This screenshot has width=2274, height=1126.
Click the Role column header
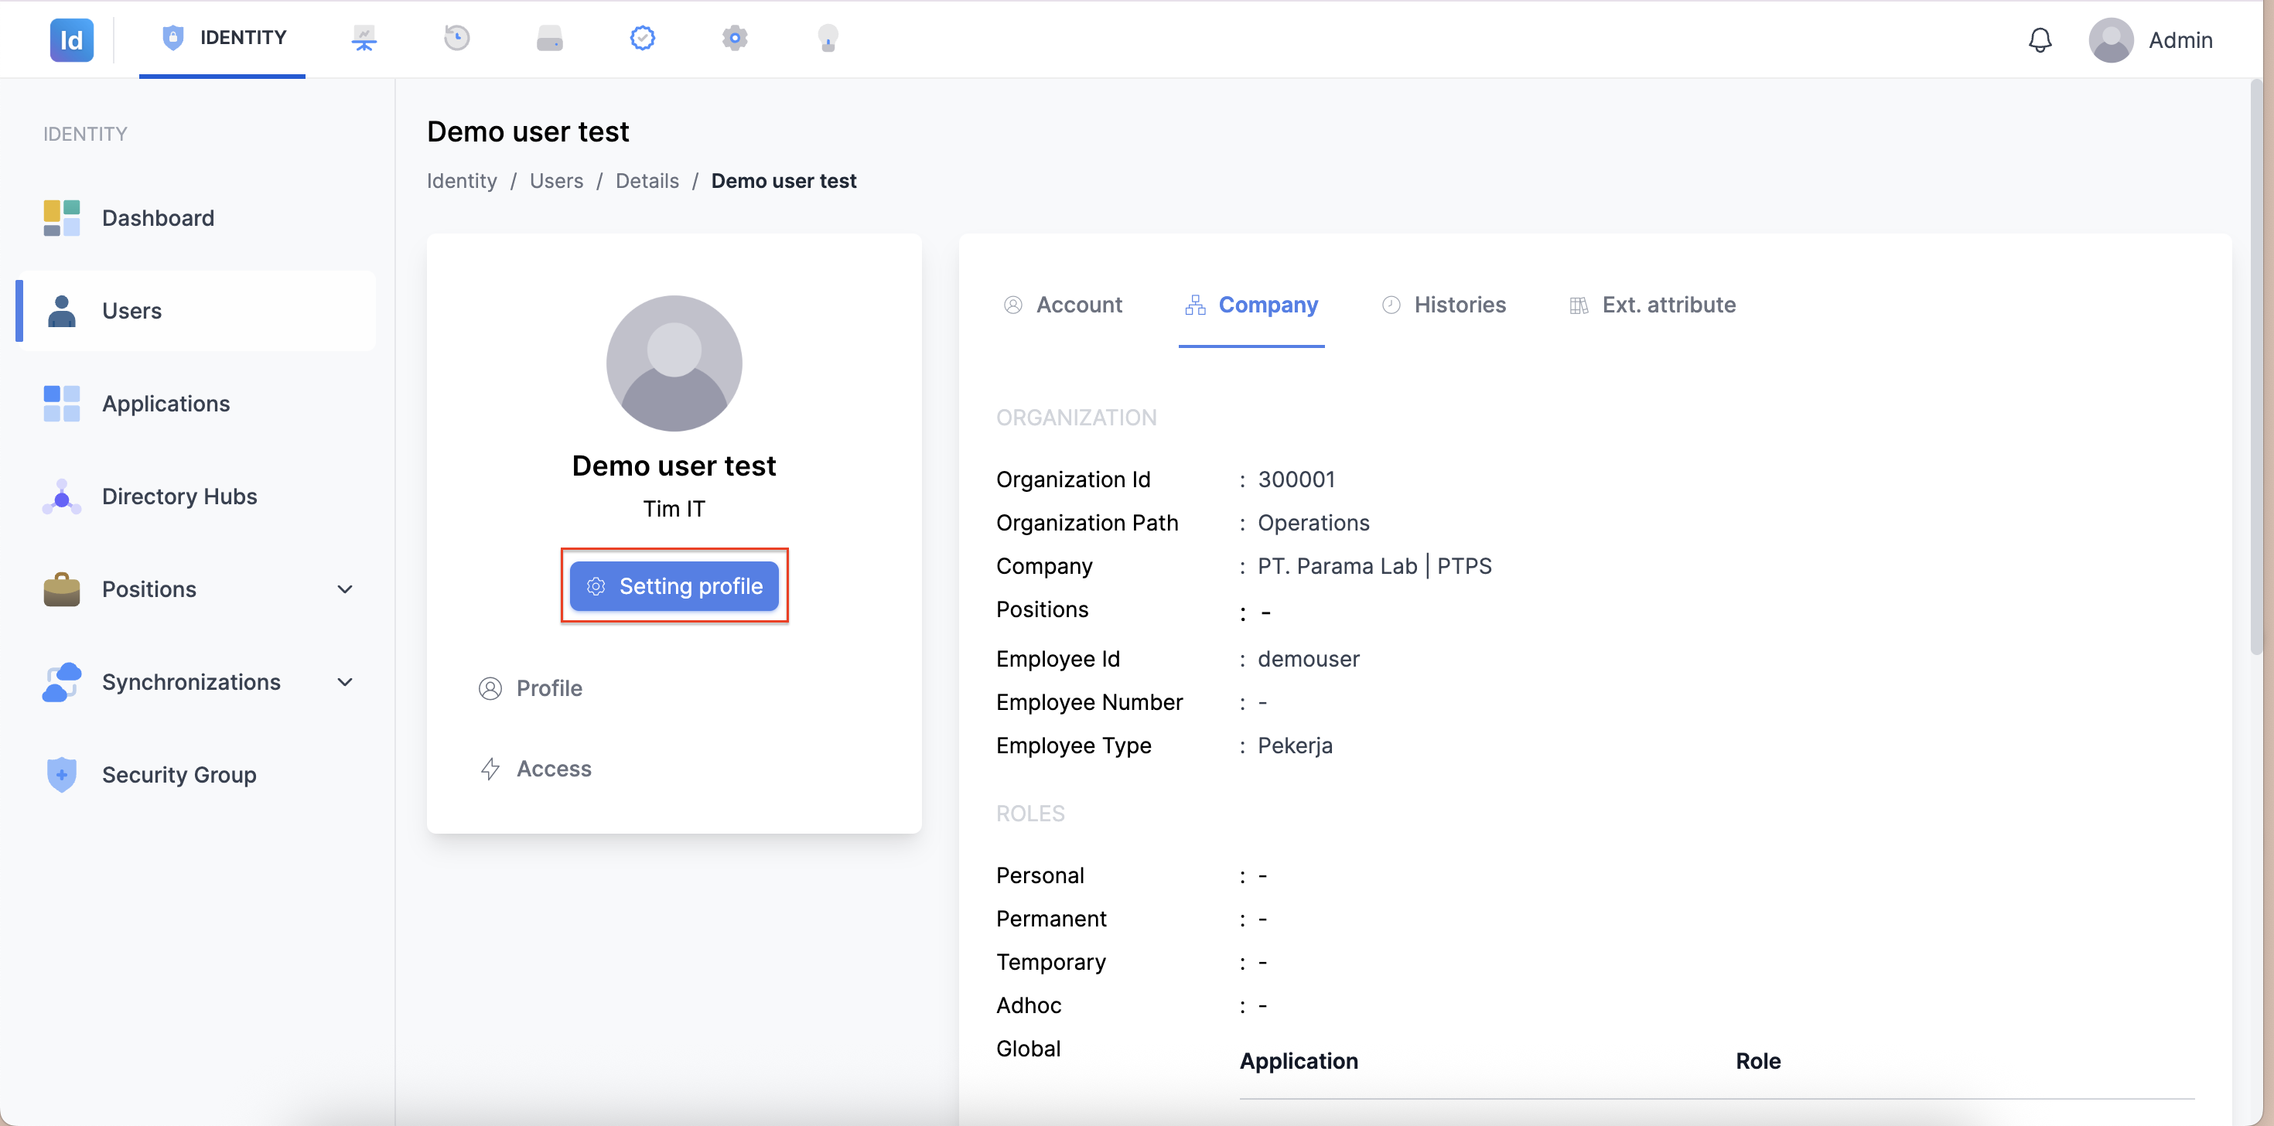[1757, 1061]
